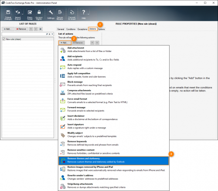
Task: Click the application icon in title bar
Action: coord(3,3)
